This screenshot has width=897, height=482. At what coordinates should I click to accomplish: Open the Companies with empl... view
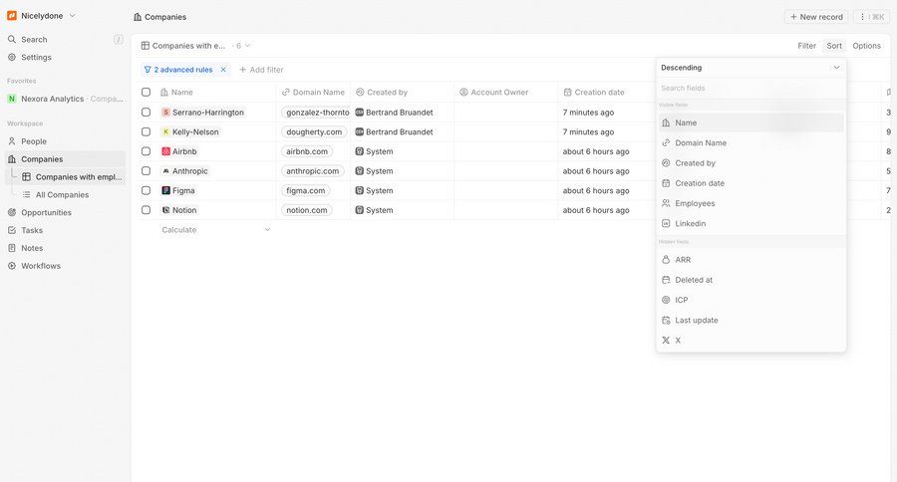click(72, 176)
